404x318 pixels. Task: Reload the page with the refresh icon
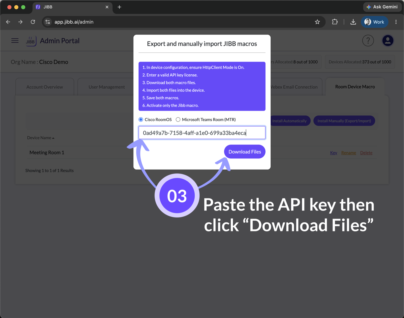33,22
